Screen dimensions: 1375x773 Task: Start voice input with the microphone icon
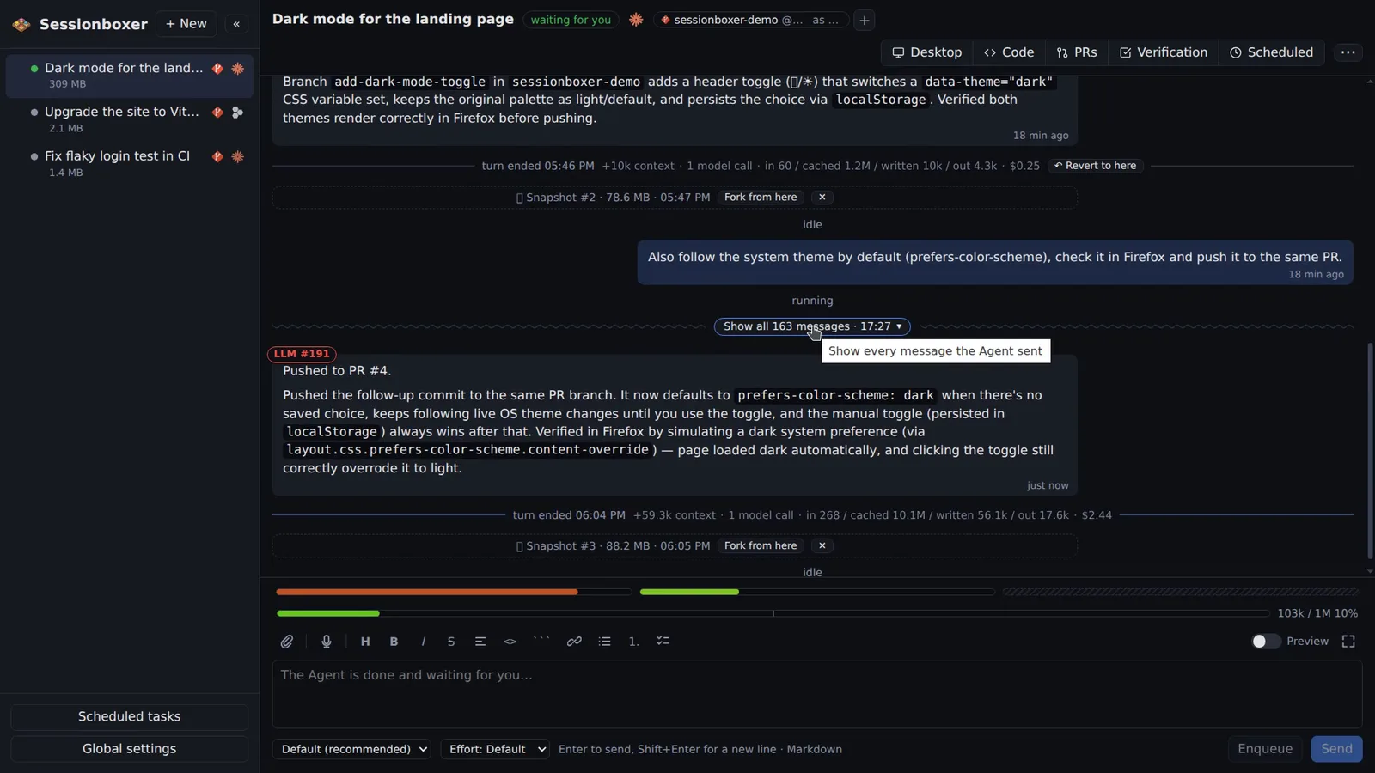click(327, 642)
